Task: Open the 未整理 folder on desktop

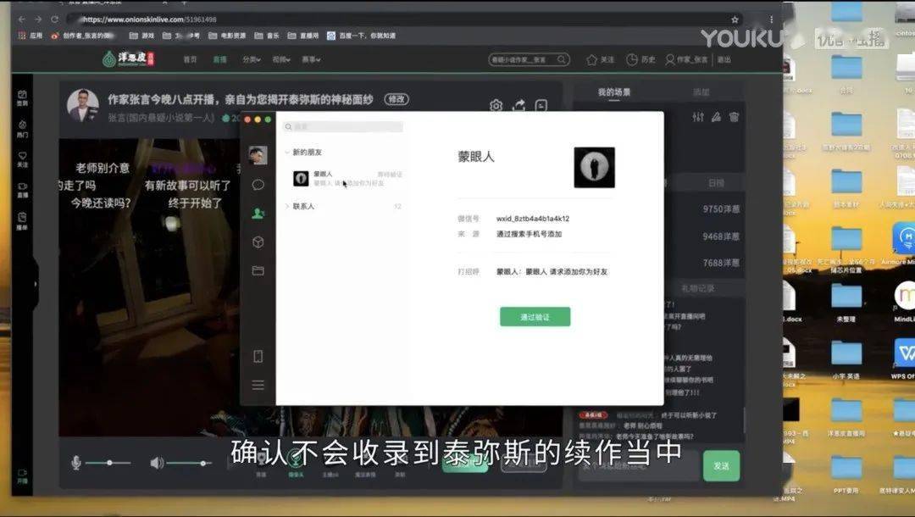Action: pyautogui.click(x=846, y=302)
